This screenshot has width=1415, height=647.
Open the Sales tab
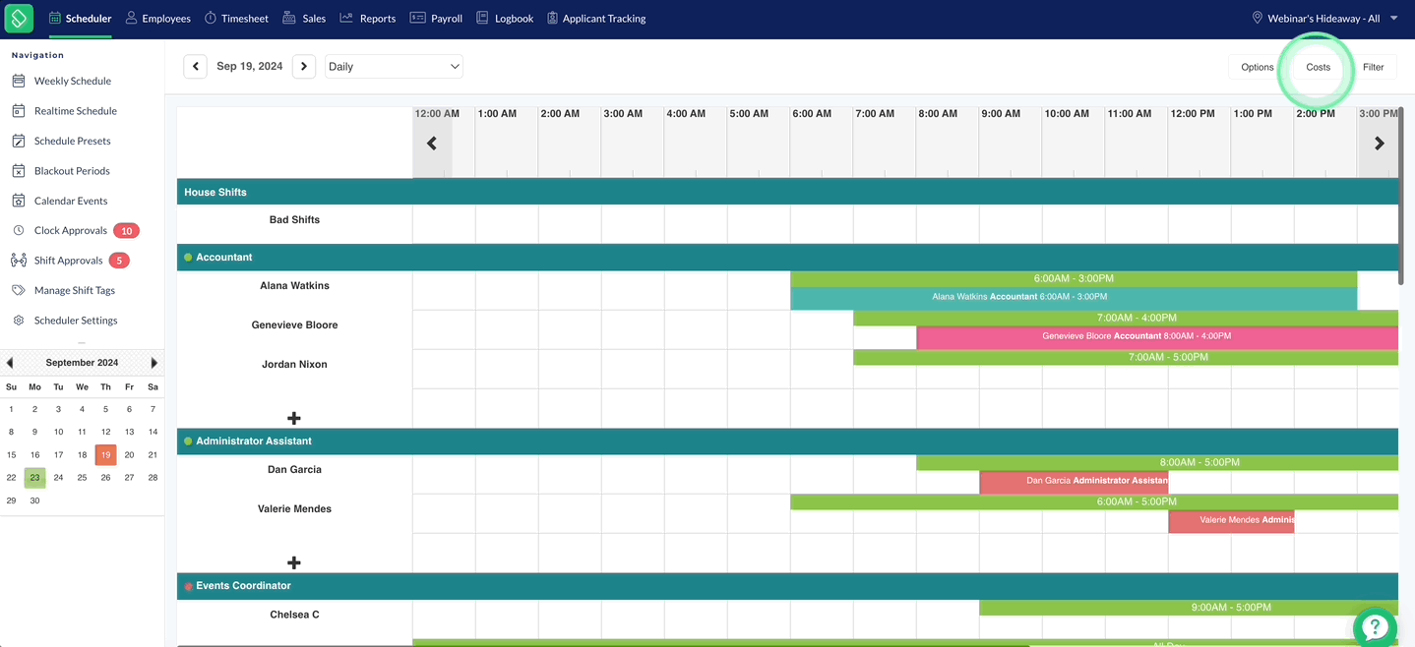[x=304, y=19]
